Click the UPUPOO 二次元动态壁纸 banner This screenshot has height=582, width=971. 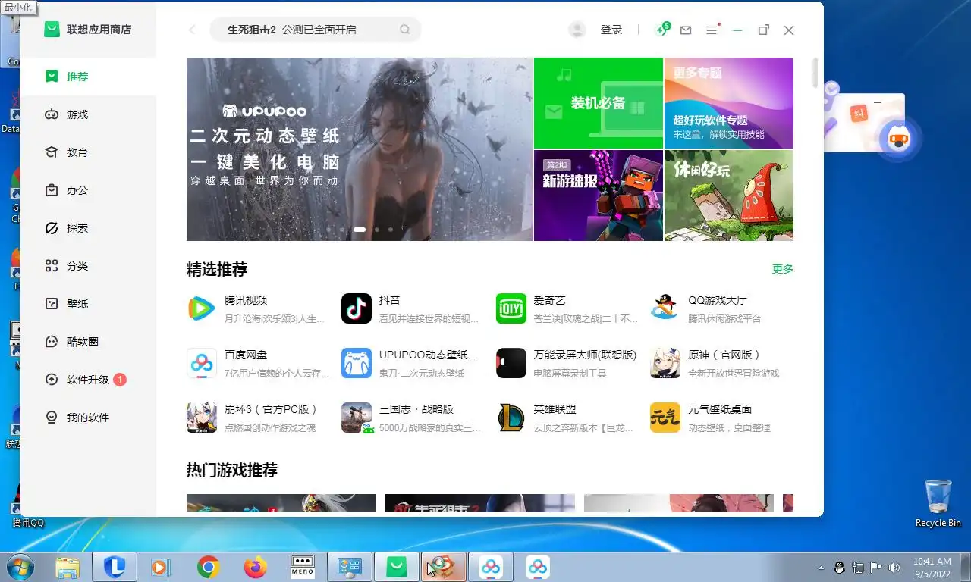click(360, 149)
